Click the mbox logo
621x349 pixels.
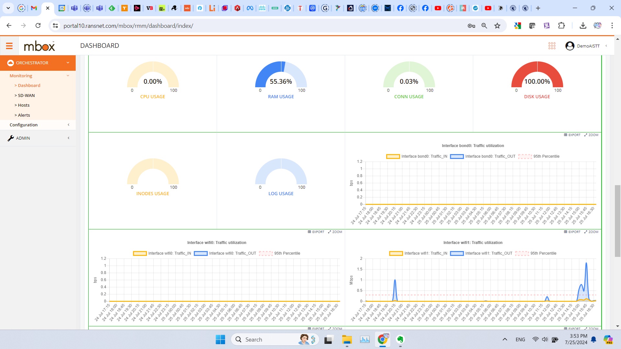(x=39, y=46)
